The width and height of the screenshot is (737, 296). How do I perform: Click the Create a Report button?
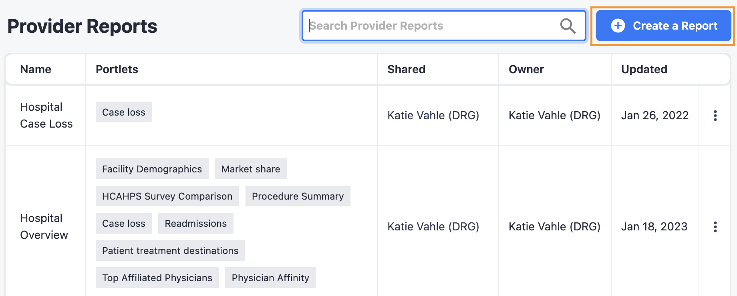663,26
